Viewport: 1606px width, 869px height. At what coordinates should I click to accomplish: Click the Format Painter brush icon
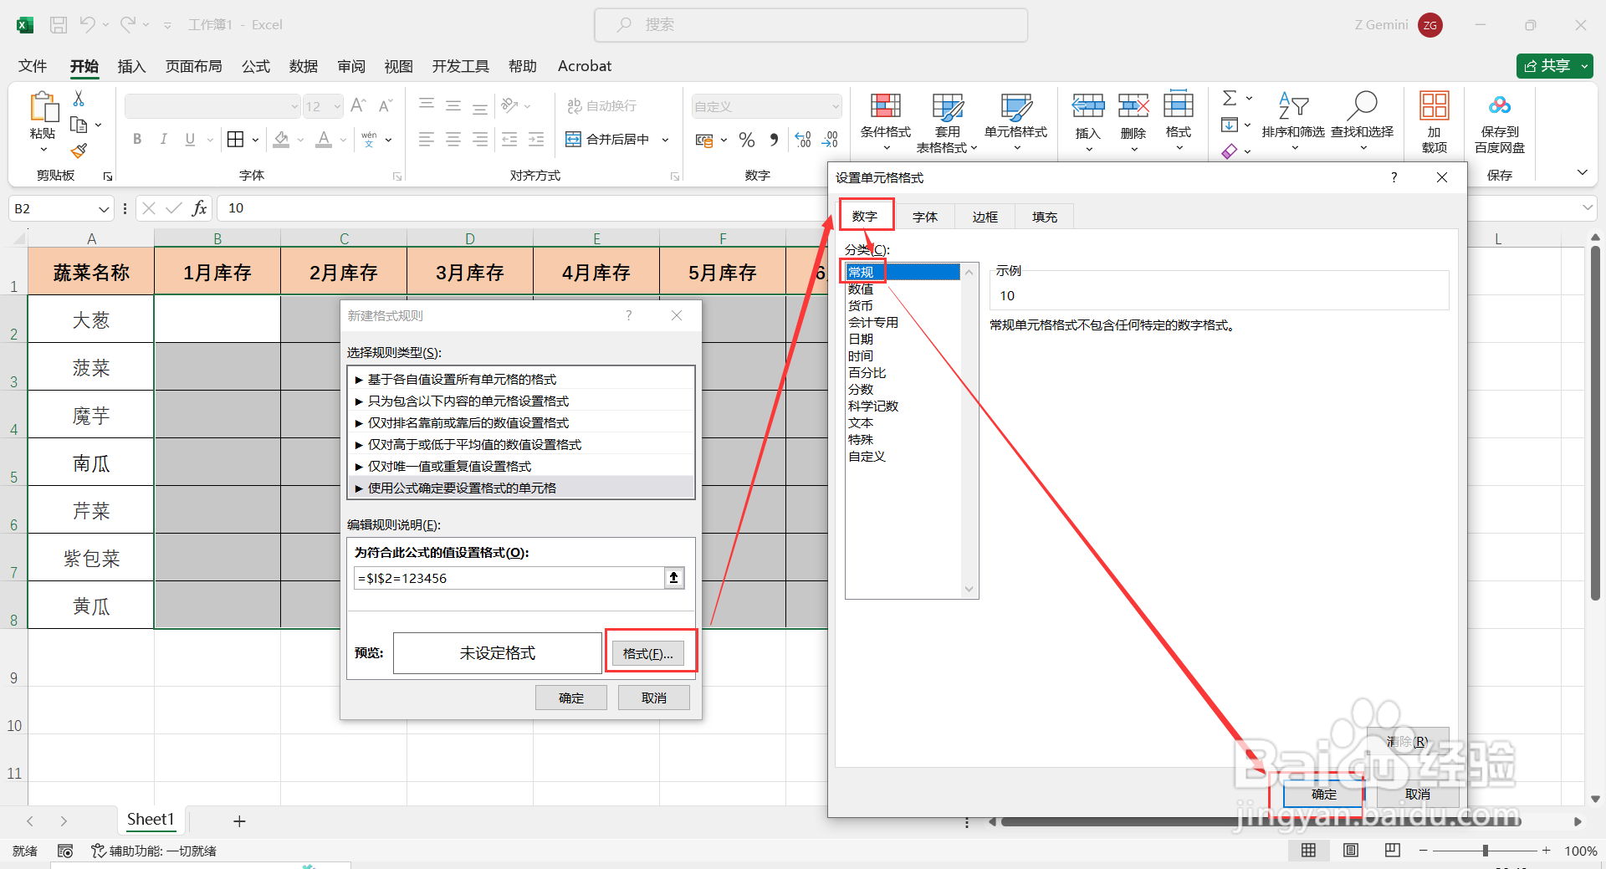click(x=79, y=151)
